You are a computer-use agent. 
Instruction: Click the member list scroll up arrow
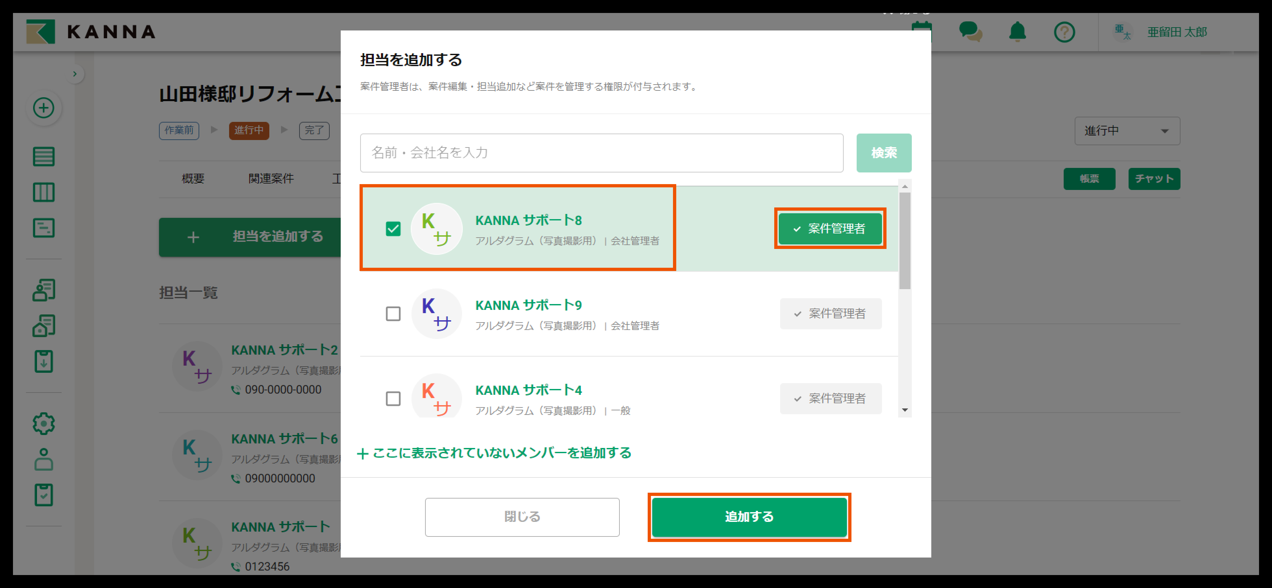point(905,186)
